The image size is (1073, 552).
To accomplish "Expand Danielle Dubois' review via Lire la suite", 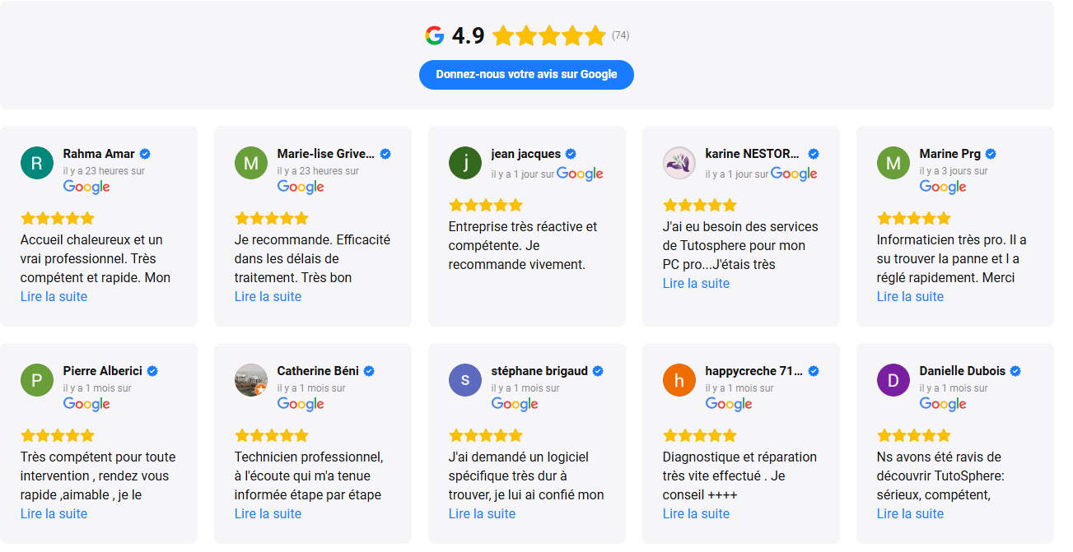I will [910, 513].
